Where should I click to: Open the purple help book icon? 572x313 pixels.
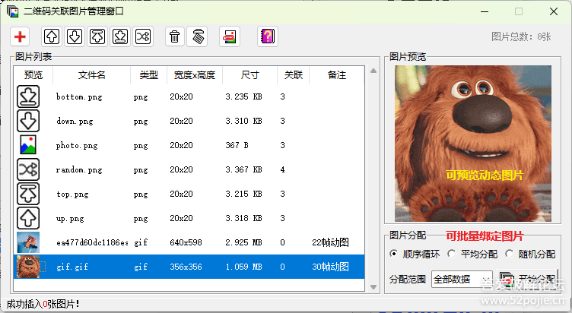(267, 36)
